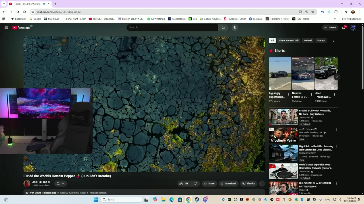Switch to the YouTube video browser tab

[x=29, y=4]
